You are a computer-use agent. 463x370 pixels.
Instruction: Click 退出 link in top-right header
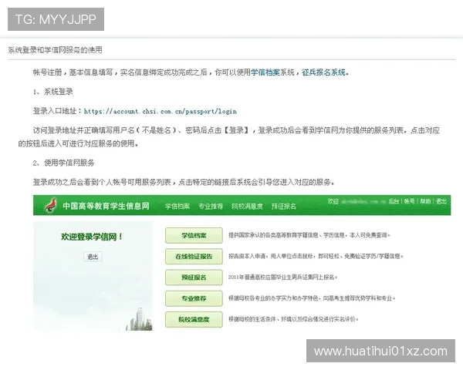(441, 201)
